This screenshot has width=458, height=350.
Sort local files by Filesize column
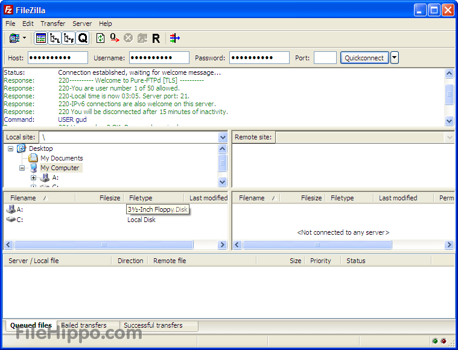[109, 198]
